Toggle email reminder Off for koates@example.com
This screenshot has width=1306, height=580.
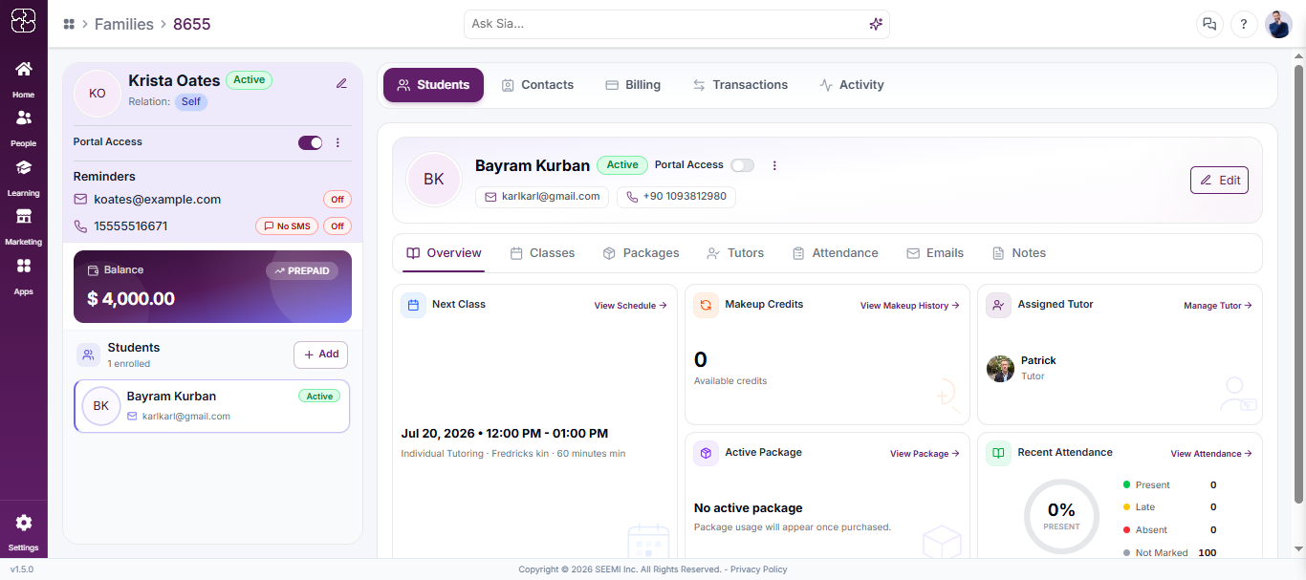tap(337, 200)
